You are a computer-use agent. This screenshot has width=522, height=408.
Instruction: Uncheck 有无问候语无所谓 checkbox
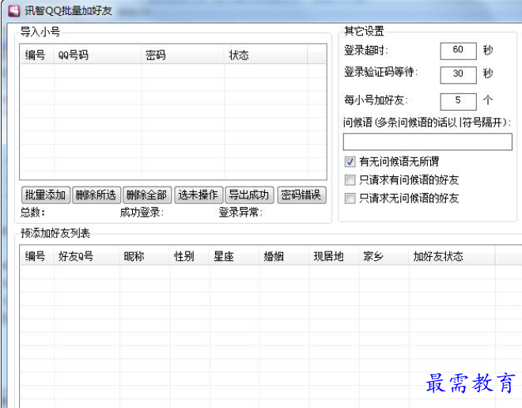pyautogui.click(x=350, y=162)
